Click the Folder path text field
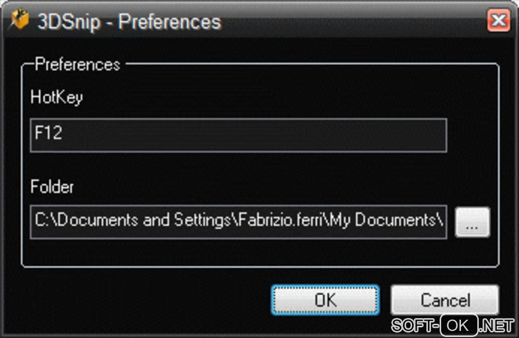Viewport: 519px width, 338px height. [x=238, y=221]
